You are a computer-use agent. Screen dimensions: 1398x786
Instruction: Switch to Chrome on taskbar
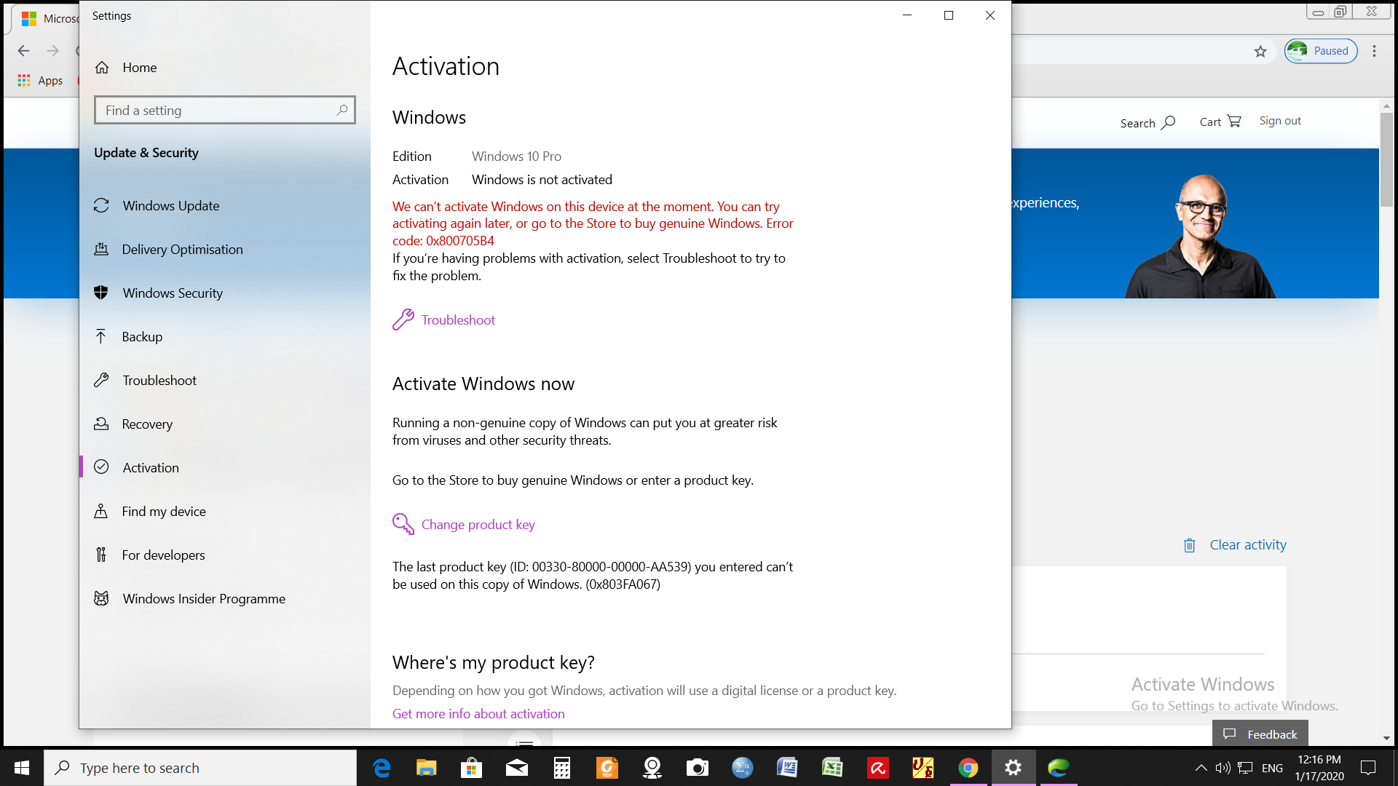point(968,768)
